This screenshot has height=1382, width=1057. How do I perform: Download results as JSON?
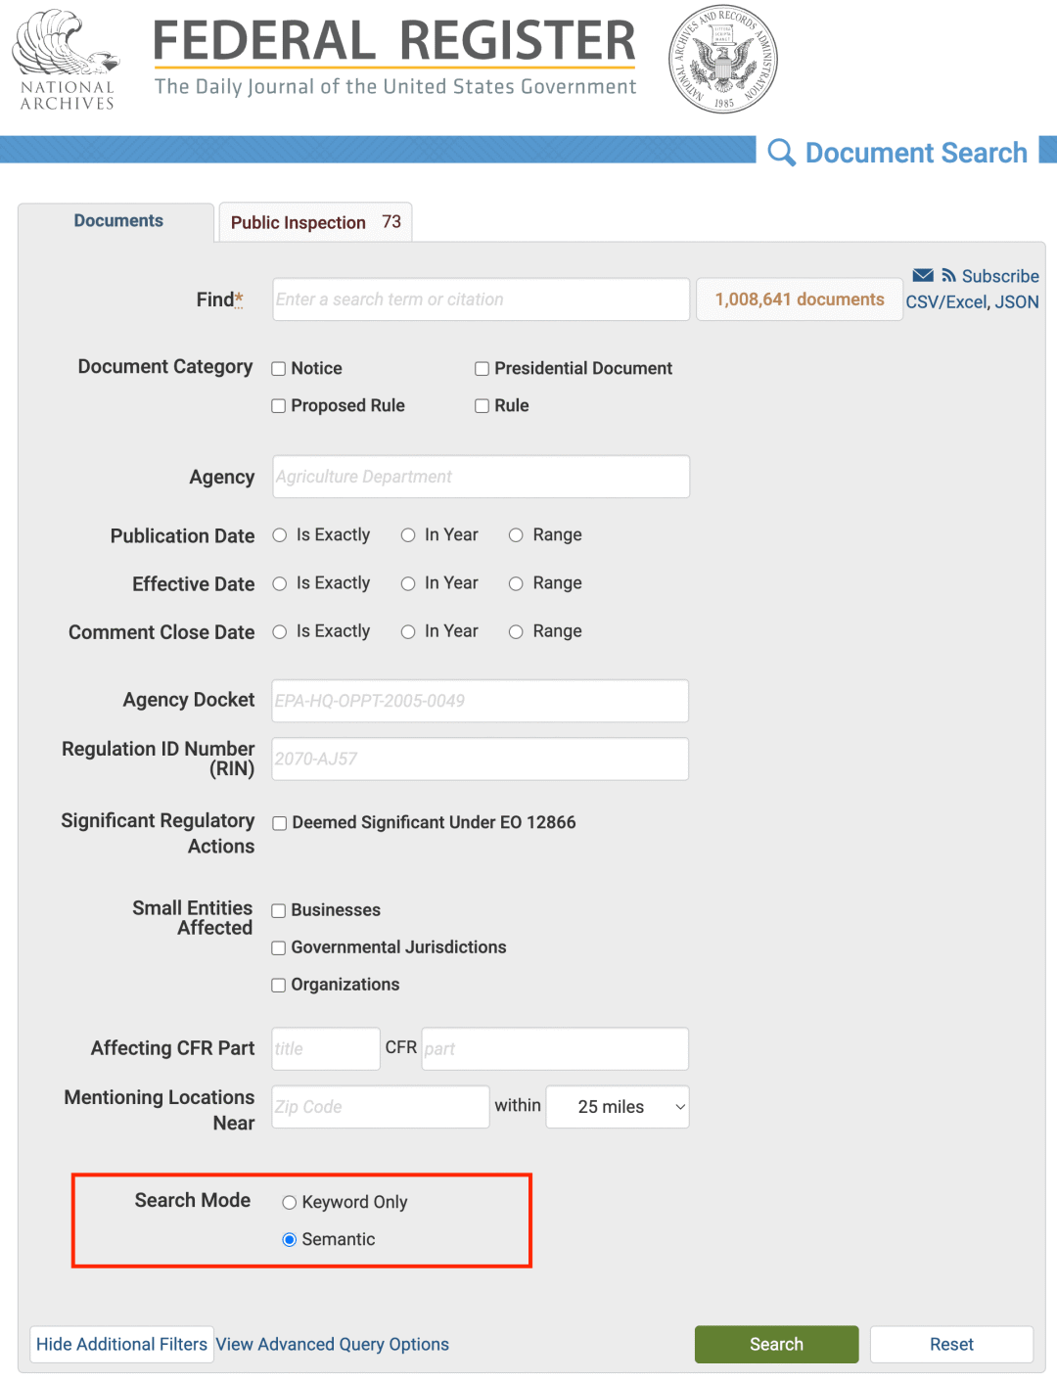[1017, 302]
